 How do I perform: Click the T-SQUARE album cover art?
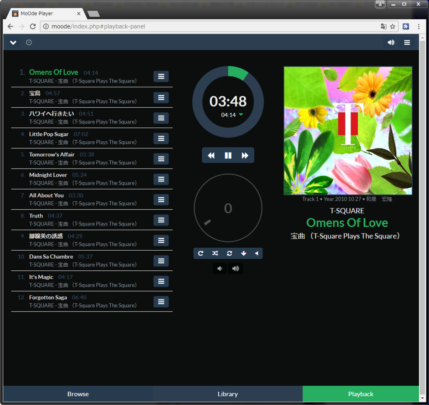(348, 131)
